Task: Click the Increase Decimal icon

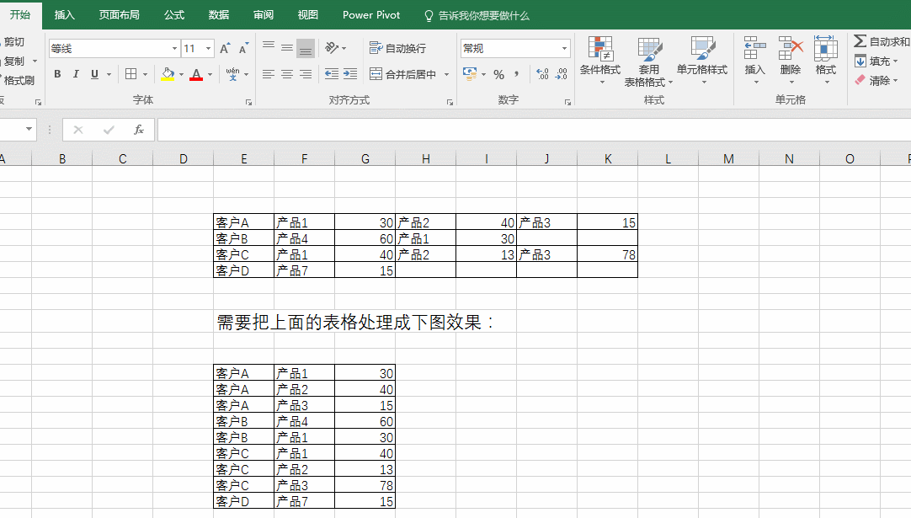Action: 542,75
